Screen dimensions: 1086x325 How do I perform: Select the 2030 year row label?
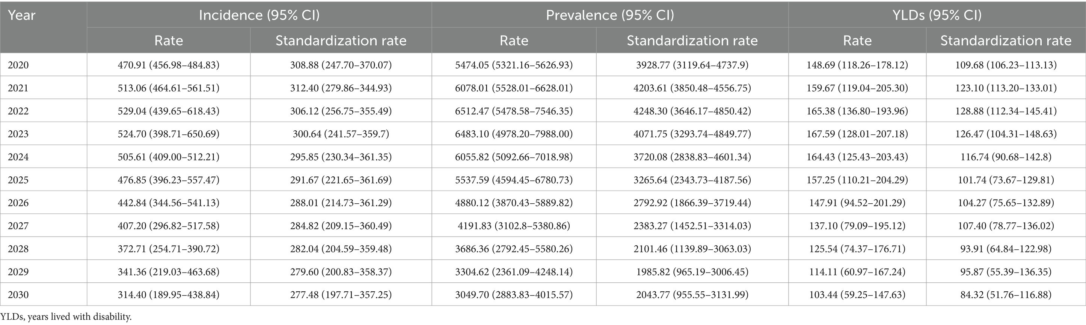point(18,295)
